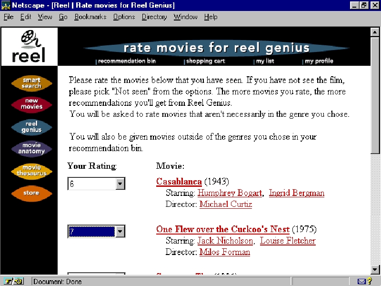
Task: Open the smart search section
Action: 31,83
